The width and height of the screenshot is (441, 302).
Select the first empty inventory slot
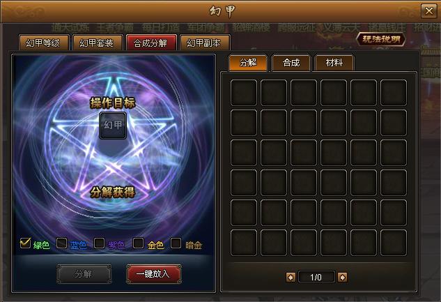point(244,93)
